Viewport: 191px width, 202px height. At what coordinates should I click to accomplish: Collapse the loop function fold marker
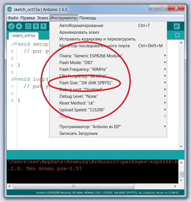(x=15, y=79)
